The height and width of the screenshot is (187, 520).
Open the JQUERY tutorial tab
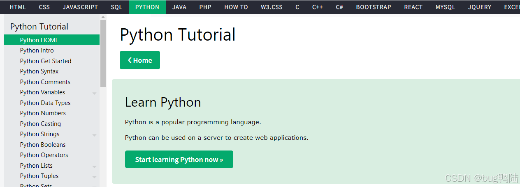(x=480, y=7)
